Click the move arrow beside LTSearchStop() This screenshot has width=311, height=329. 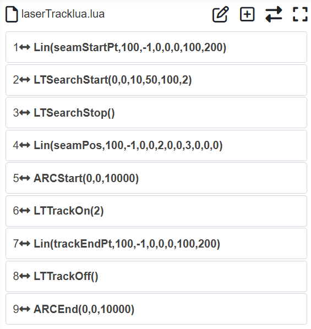[x=25, y=113]
